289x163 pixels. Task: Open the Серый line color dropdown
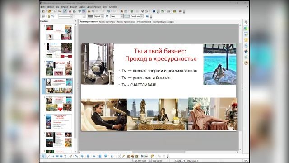coord(102,16)
